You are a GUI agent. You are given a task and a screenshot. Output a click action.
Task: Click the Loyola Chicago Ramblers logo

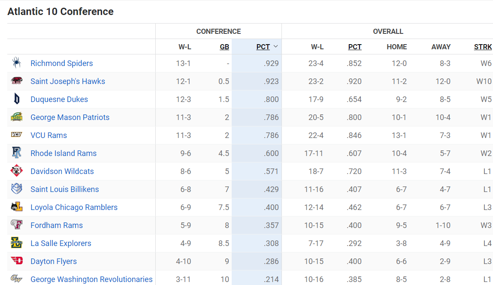point(16,207)
